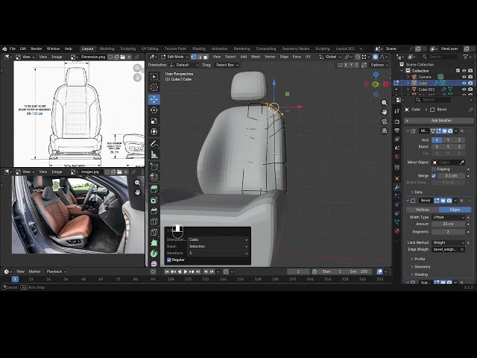Switch to the Sculpting workspace tab
477x358 pixels.
click(127, 48)
